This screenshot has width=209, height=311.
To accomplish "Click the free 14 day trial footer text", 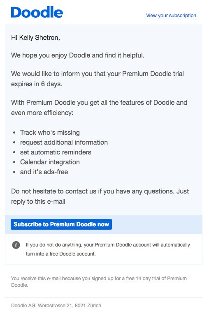I will (99, 282).
